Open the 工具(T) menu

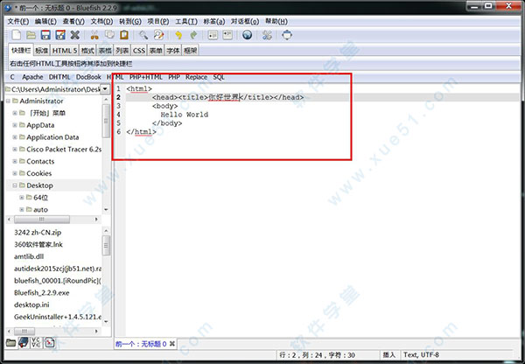[186, 21]
